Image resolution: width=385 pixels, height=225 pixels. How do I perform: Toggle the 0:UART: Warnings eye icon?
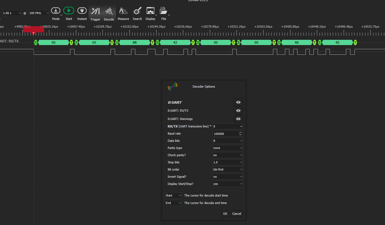(x=238, y=119)
